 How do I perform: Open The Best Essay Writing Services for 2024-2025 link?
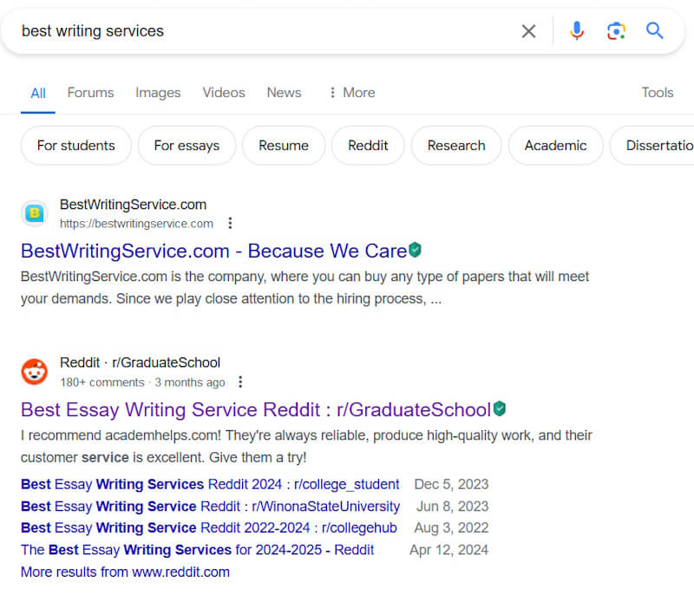click(198, 549)
